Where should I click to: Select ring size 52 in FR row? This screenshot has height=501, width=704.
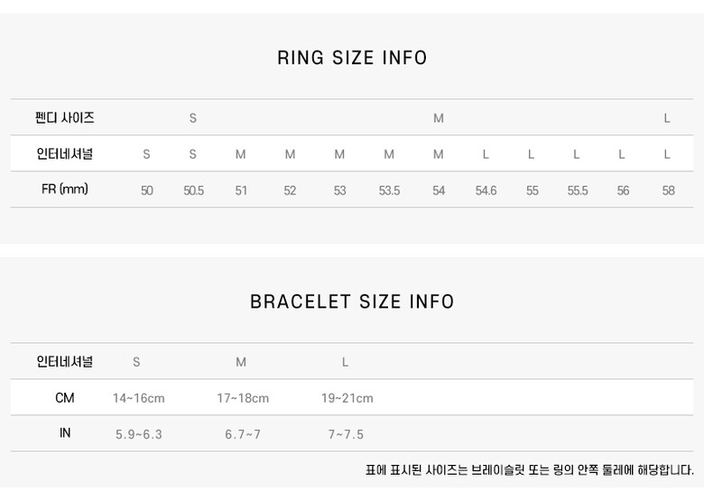click(290, 190)
